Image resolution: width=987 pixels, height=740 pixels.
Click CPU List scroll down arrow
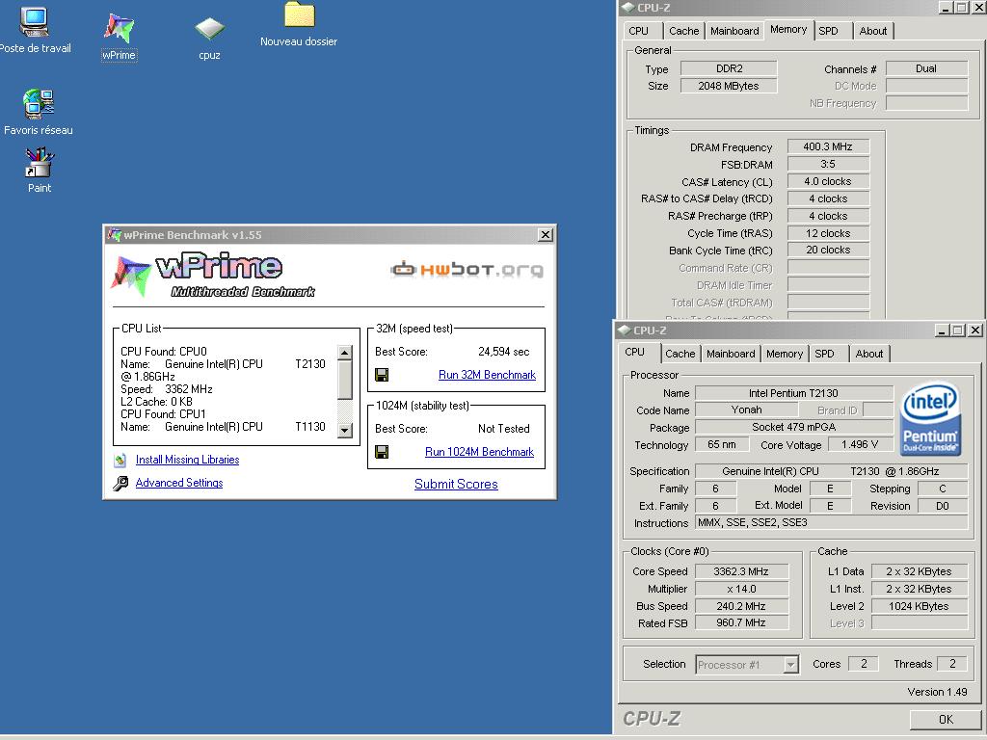344,431
